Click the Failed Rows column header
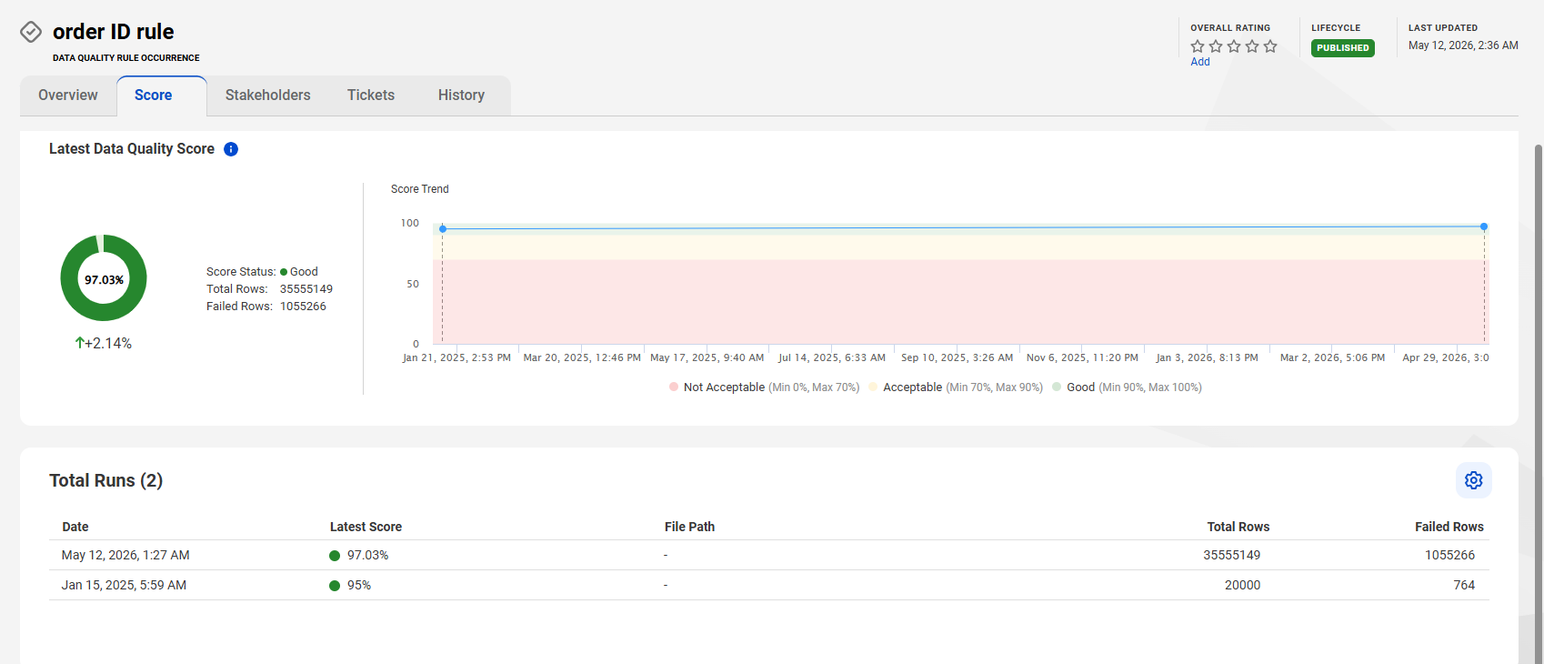Image resolution: width=1544 pixels, height=664 pixels. click(1449, 527)
